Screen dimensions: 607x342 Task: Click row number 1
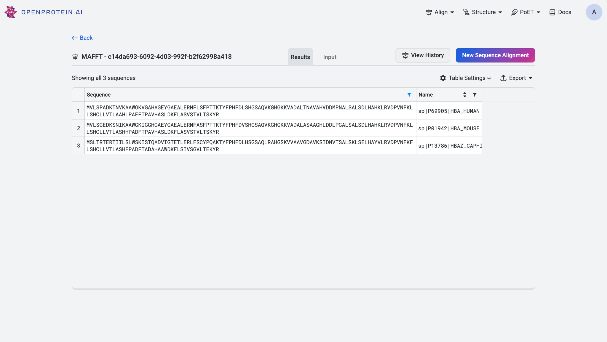coord(78,111)
